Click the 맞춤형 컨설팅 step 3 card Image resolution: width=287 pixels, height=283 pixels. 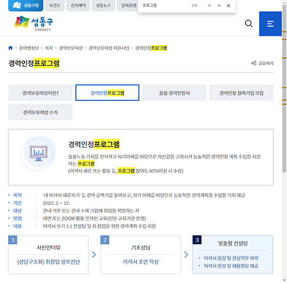(x=233, y=254)
